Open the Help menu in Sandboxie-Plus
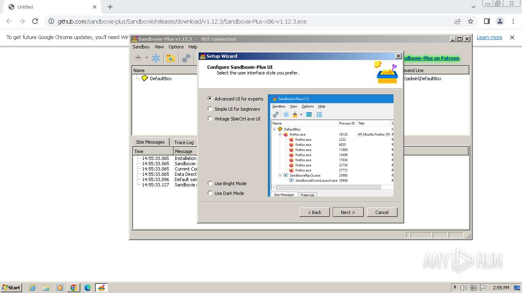The height and width of the screenshot is (293, 522). pos(193,47)
